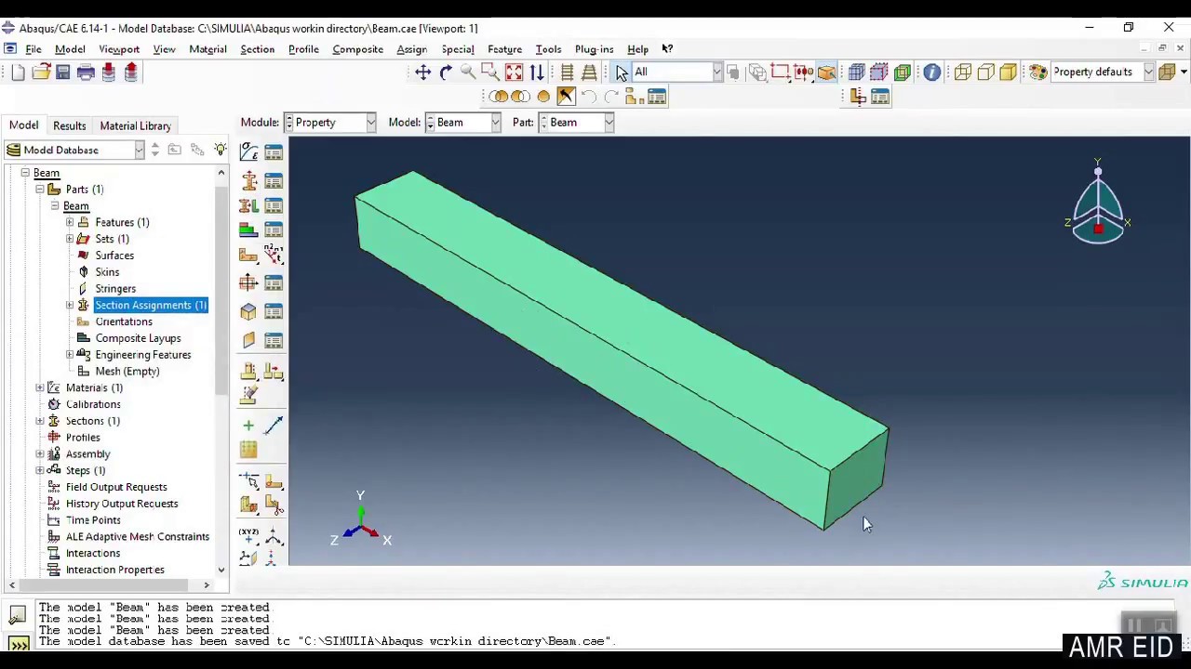This screenshot has width=1191, height=669.
Task: Click the Create Section icon
Action: [248, 180]
